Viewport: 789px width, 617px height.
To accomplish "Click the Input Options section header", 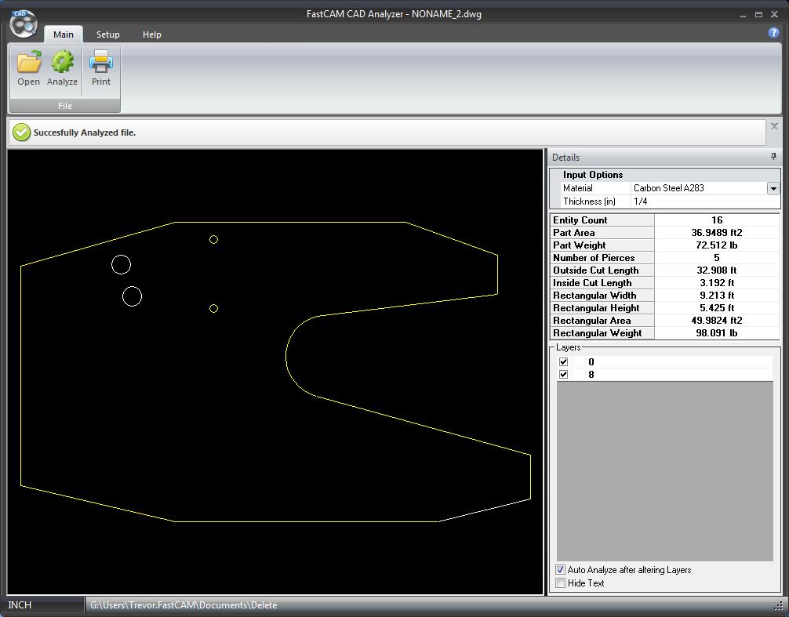I will 593,175.
